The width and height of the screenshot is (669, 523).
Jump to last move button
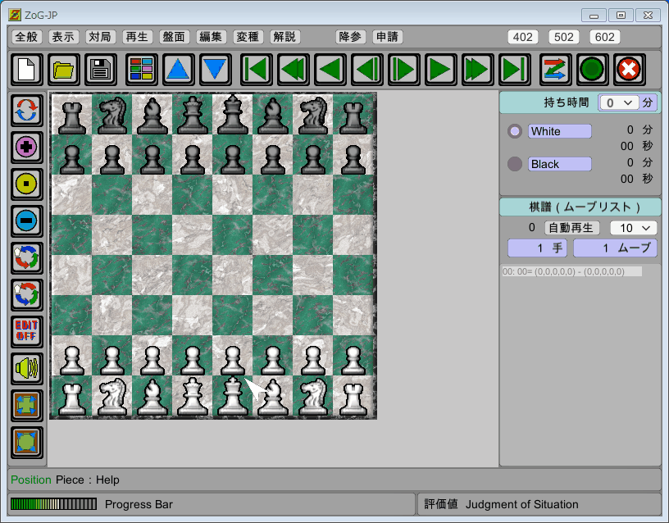pos(515,69)
